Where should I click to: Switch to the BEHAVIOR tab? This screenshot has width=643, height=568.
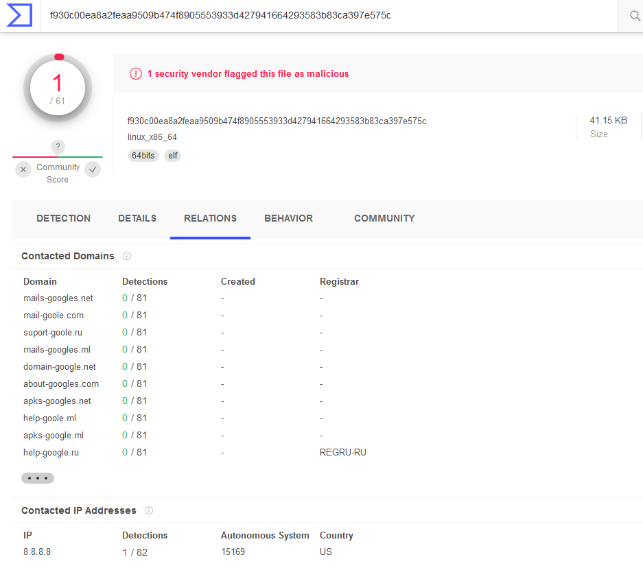(289, 218)
